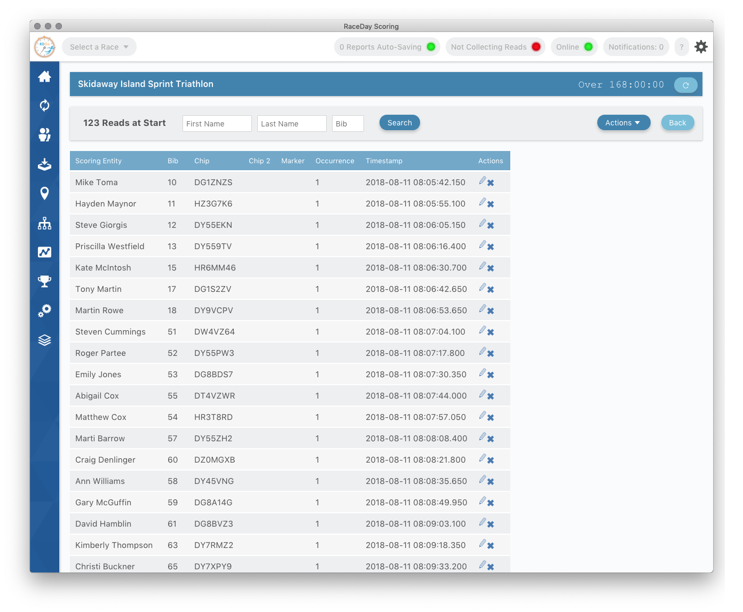743x612 pixels.
Task: Edit Craig Denlinger's read
Action: click(x=483, y=458)
